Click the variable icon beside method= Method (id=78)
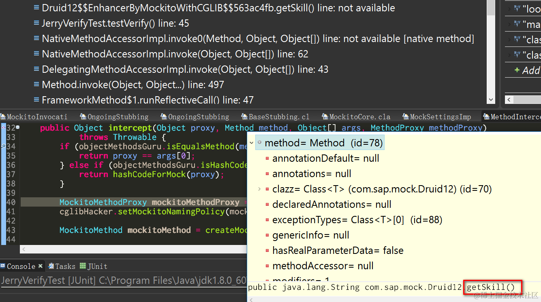 (259, 143)
